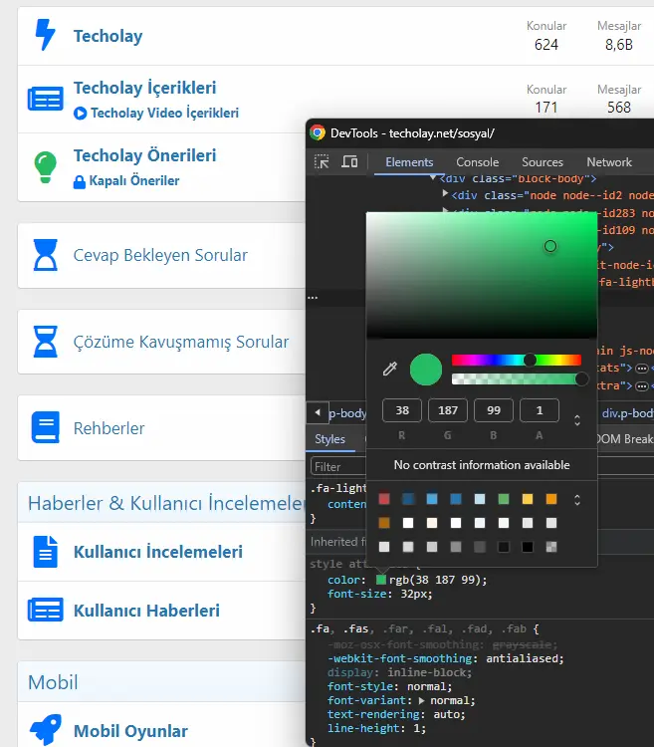Activate the DevTools element inspector picker icon

coord(322,162)
